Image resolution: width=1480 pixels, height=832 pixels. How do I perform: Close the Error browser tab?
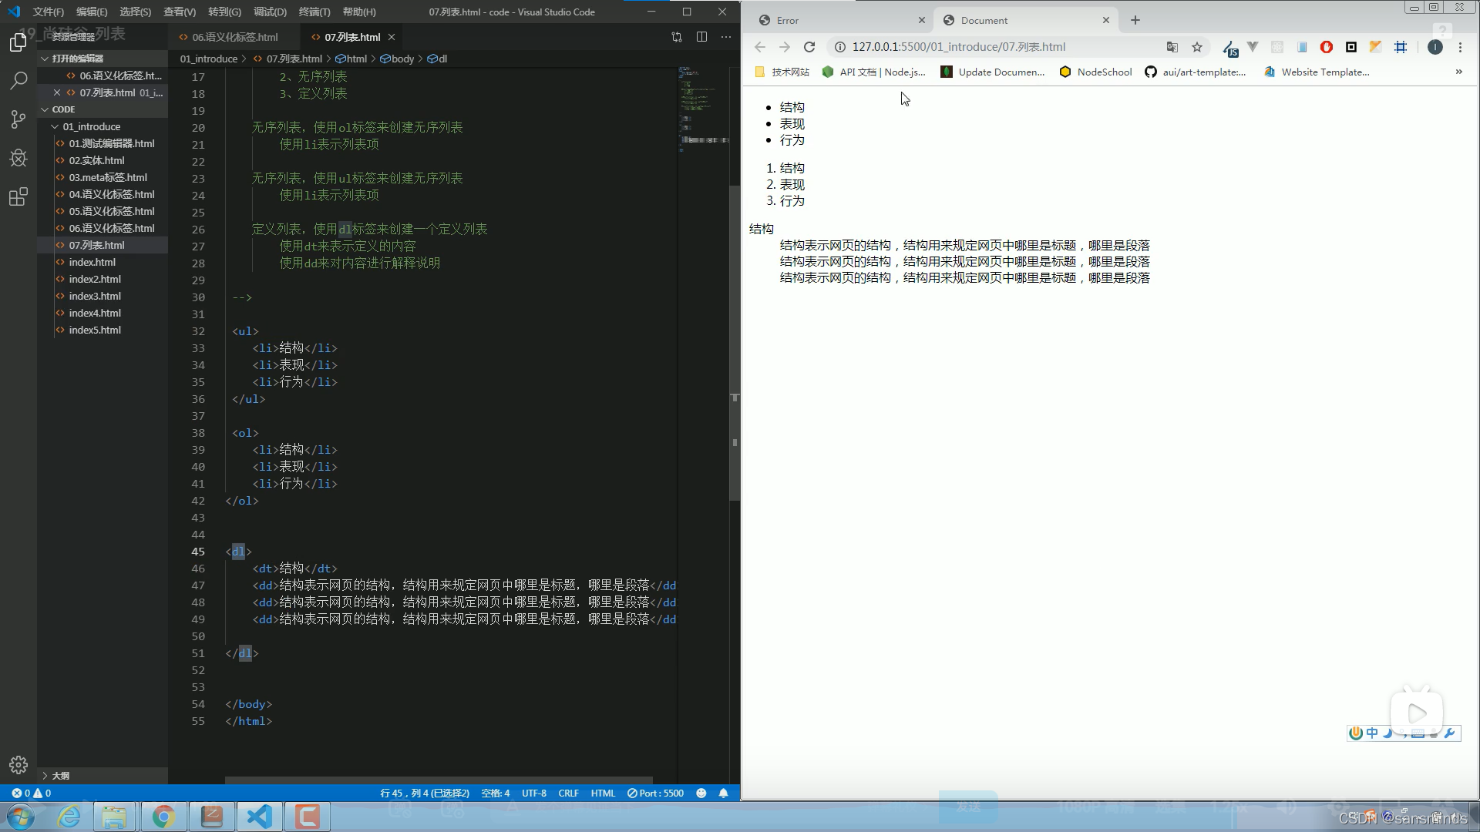(921, 20)
